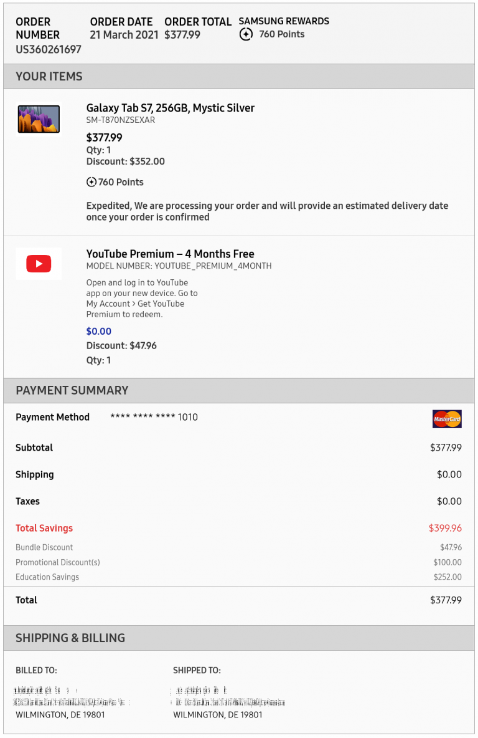This screenshot has height=738, width=478.
Task: Click the order number US360261697
Action: (x=49, y=49)
